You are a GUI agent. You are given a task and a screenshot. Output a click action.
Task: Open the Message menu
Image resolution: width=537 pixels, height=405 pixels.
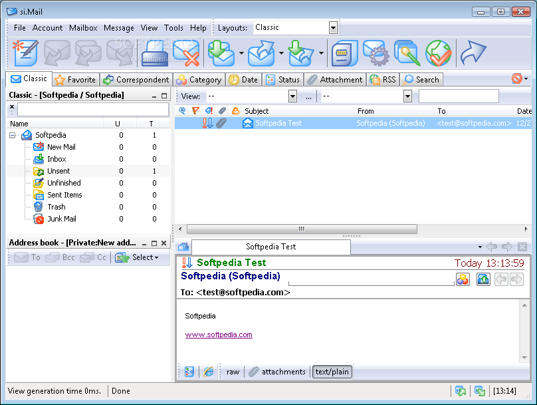pyautogui.click(x=119, y=28)
